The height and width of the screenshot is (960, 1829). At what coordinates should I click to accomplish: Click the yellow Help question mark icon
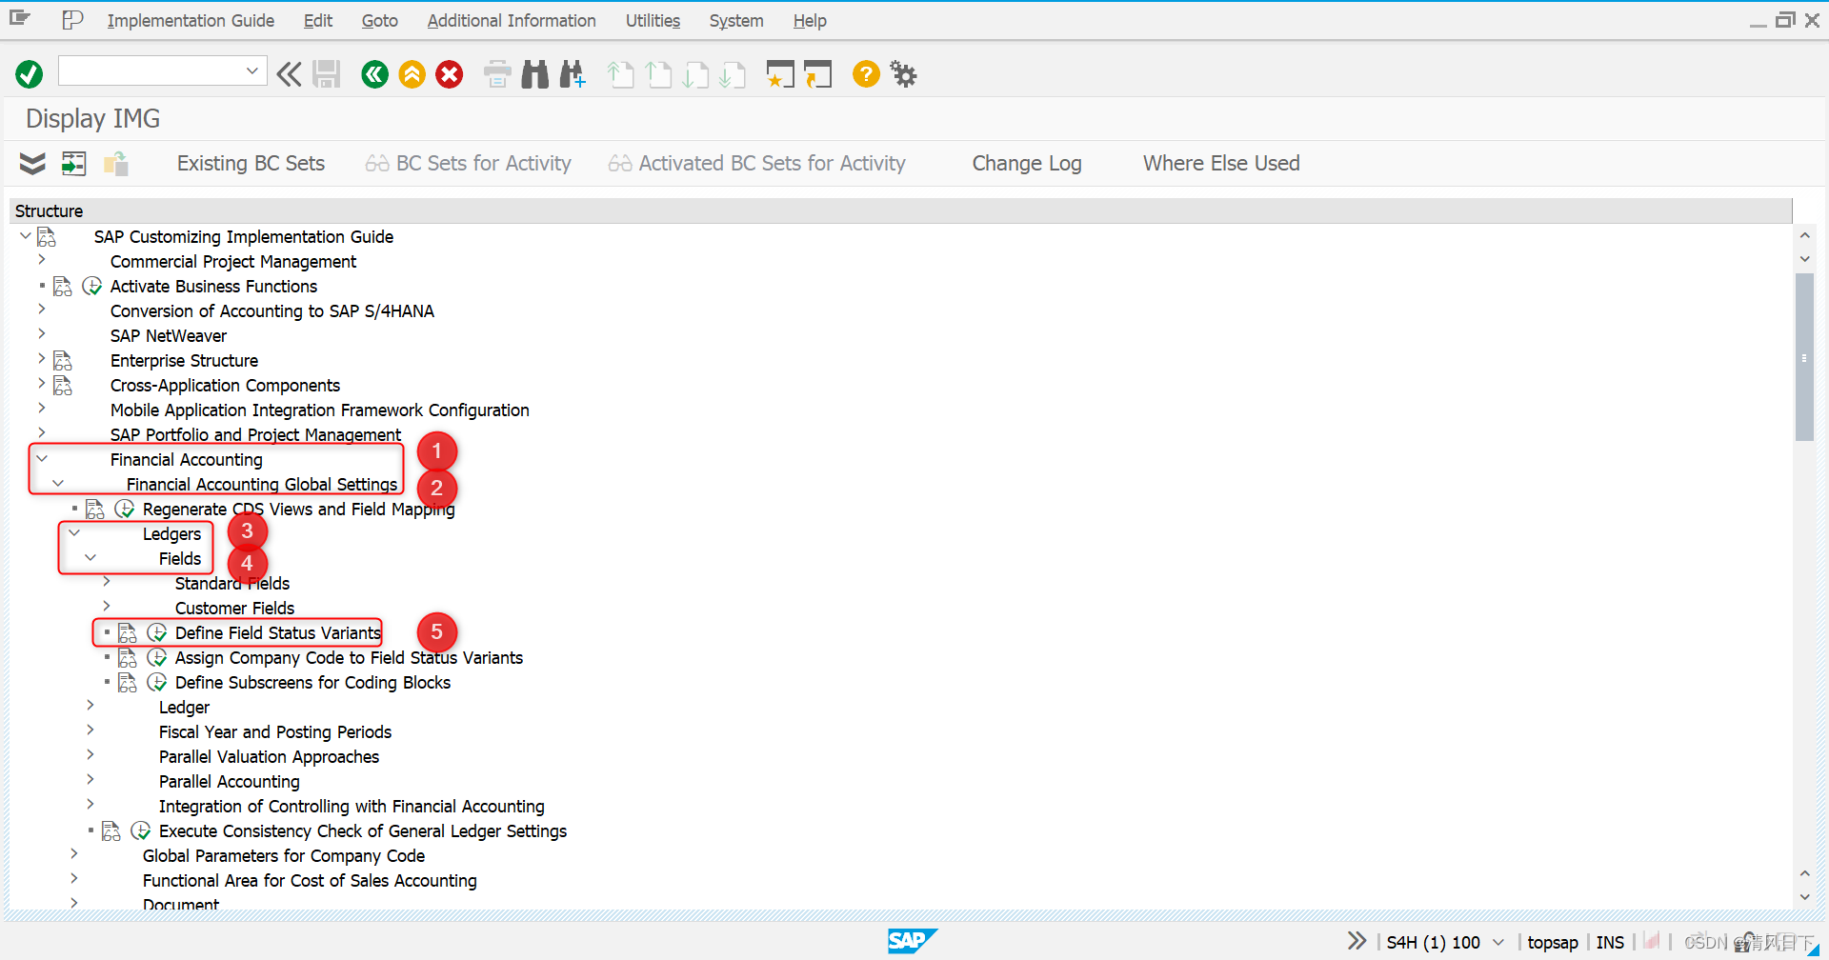pyautogui.click(x=866, y=73)
